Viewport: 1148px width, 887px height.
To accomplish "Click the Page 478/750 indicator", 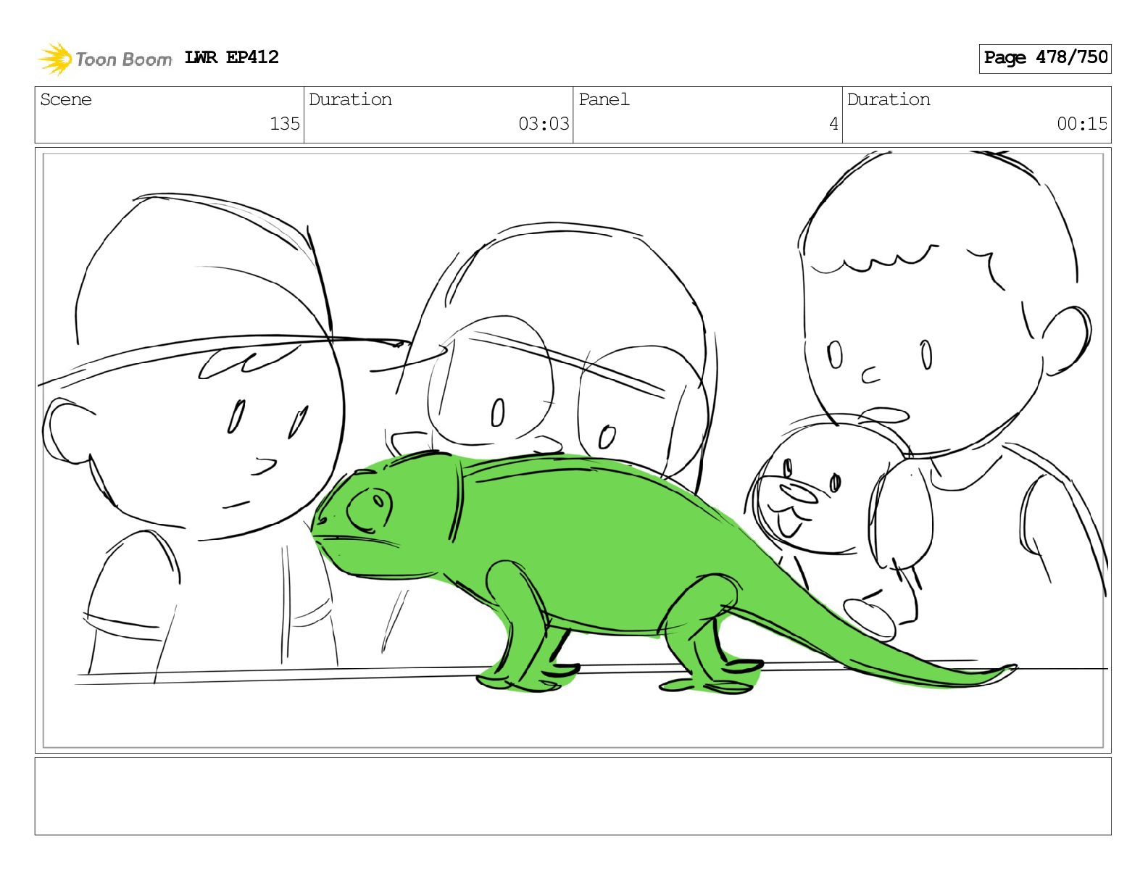I will tap(1045, 58).
